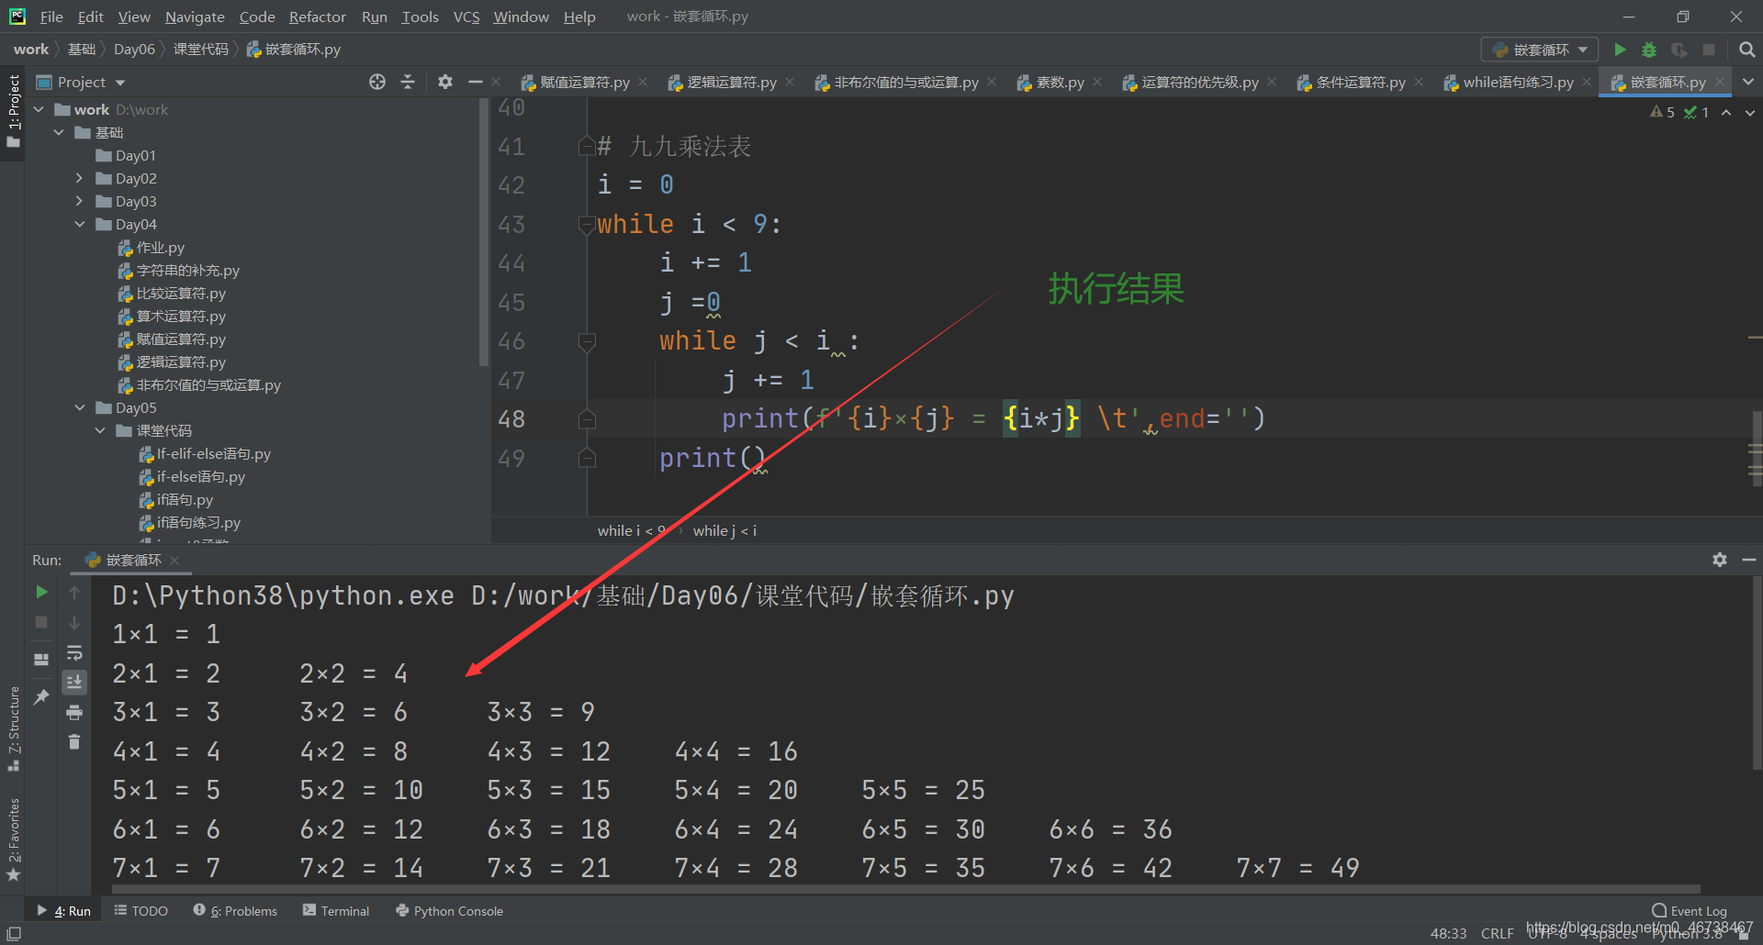
Task: Collapse the 基础 folder
Action: (59, 132)
